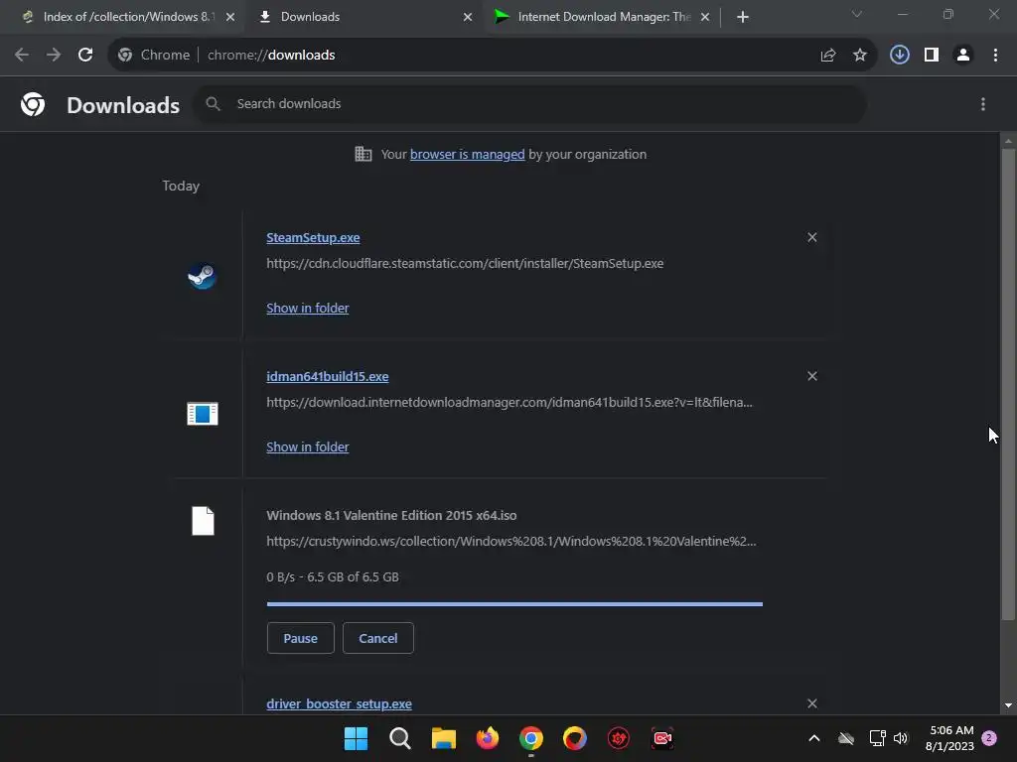1017x762 pixels.
Task: Click the search magnifier icon
Action: [x=213, y=103]
